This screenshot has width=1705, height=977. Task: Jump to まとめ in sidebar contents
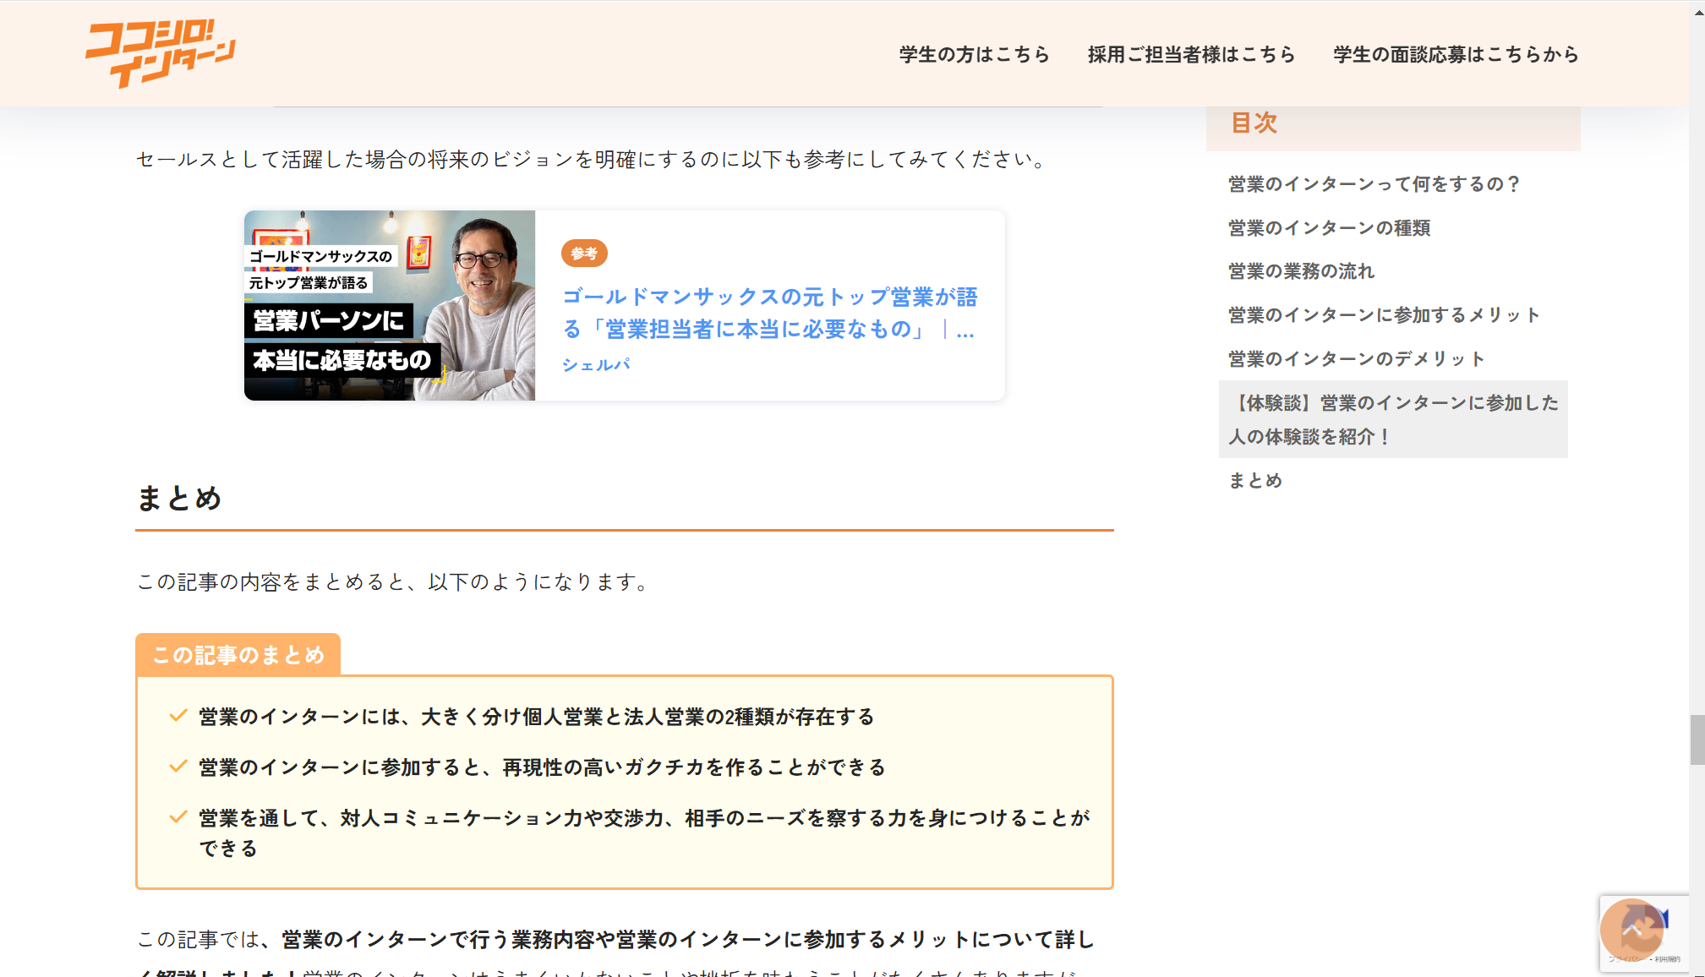[1255, 481]
